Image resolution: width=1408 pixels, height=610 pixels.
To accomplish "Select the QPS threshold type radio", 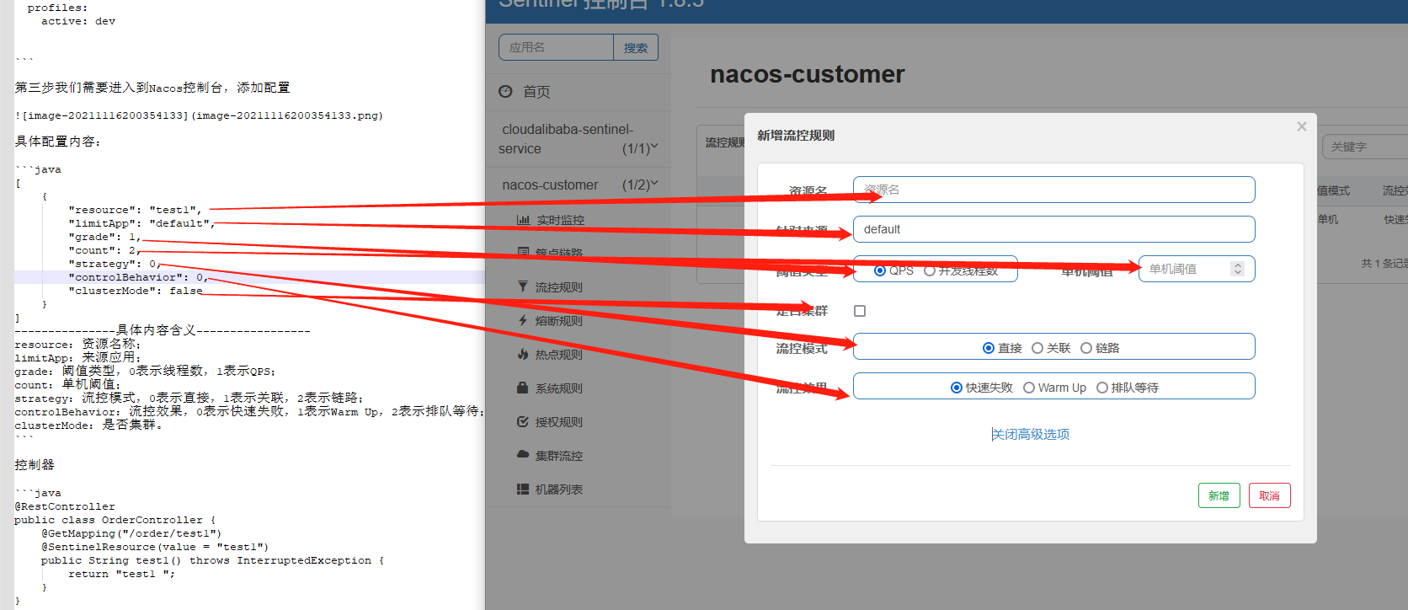I will 880,270.
